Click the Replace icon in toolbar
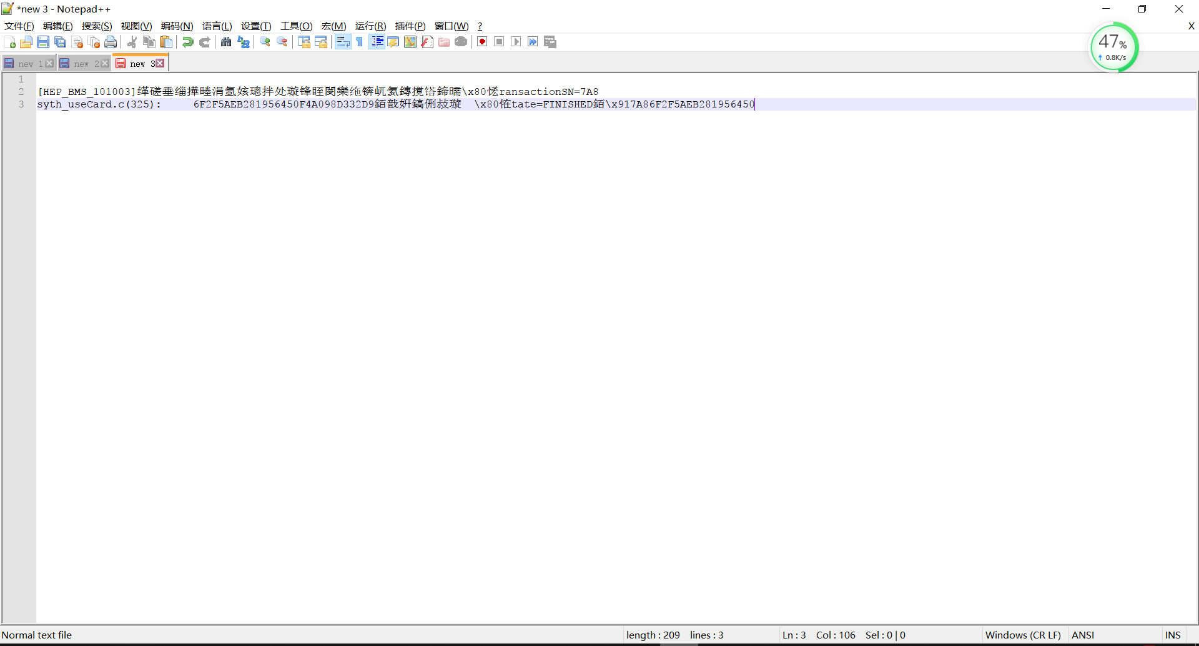 tap(244, 42)
